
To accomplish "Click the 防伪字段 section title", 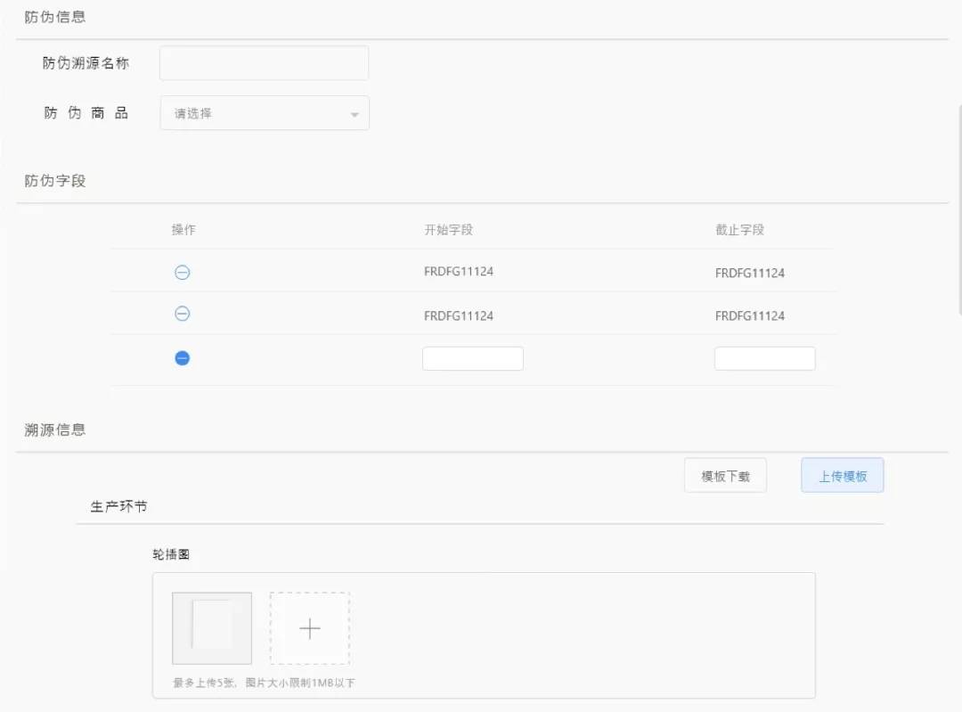I will (x=55, y=180).
